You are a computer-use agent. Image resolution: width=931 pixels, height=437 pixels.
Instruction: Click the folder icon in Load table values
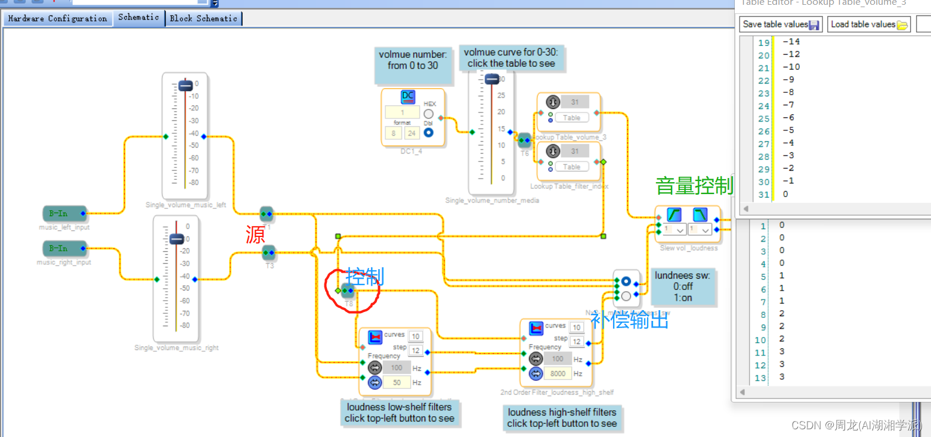coord(902,25)
